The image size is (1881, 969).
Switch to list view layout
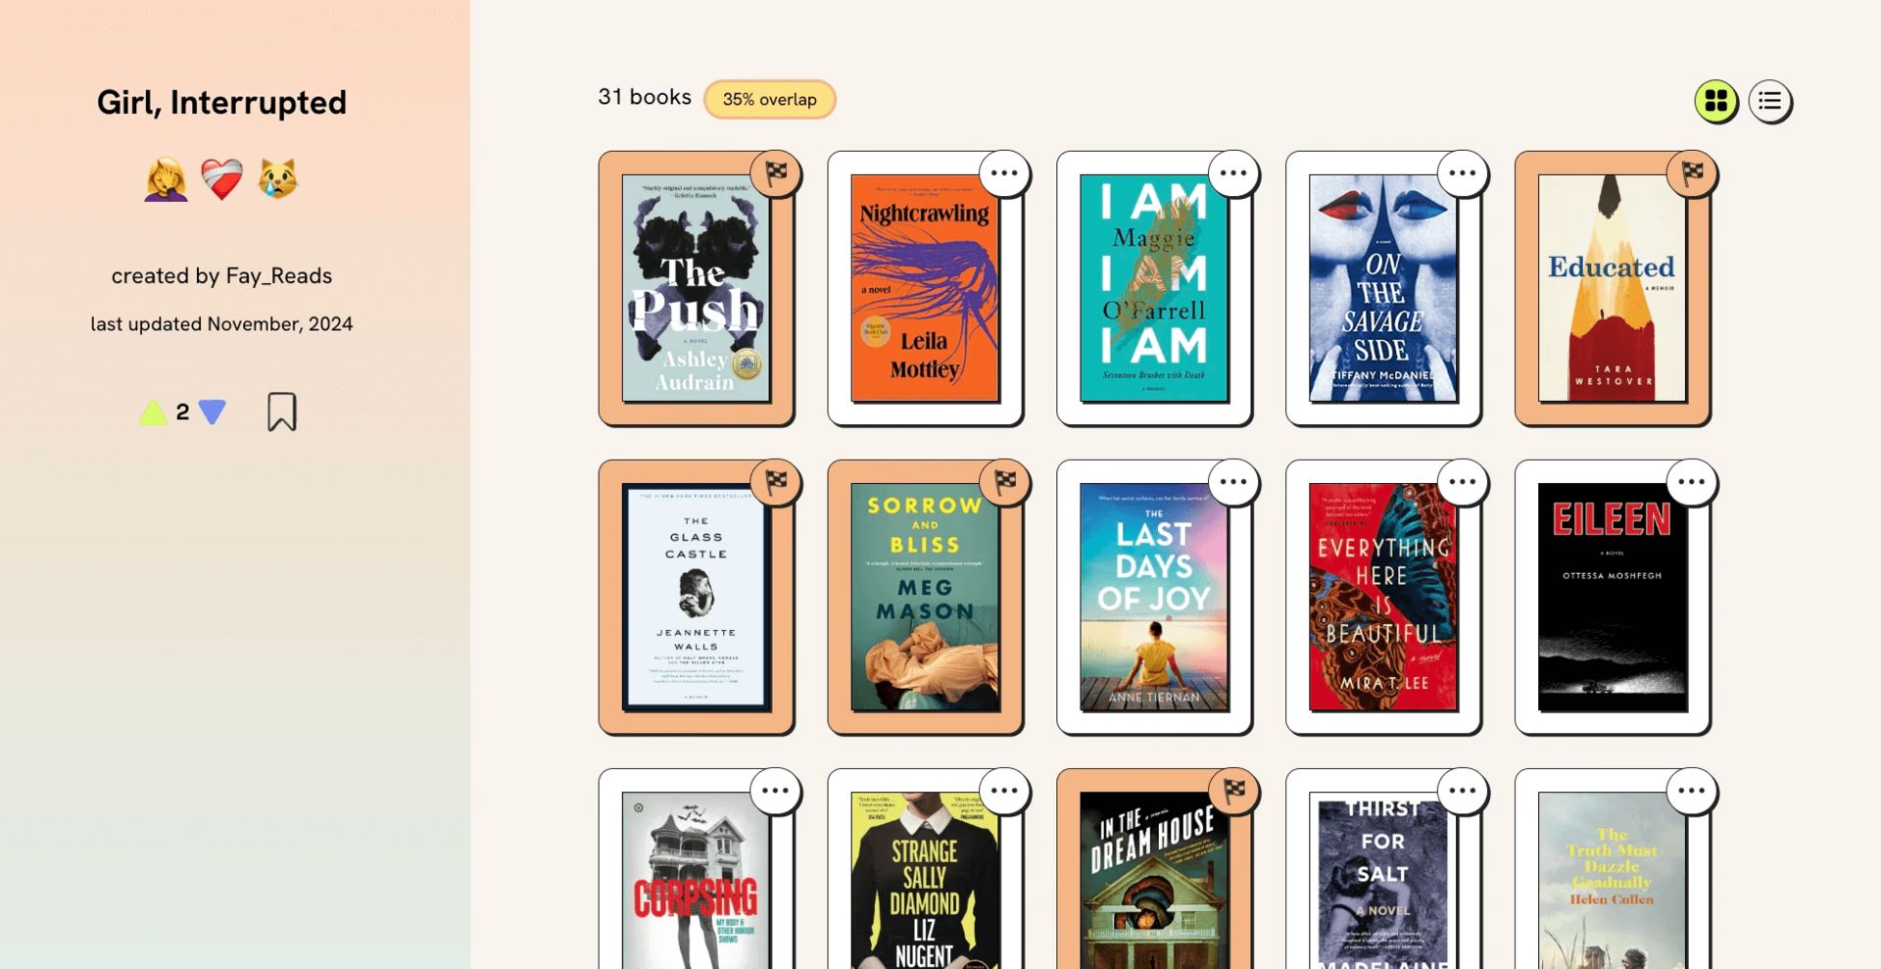pyautogui.click(x=1769, y=101)
